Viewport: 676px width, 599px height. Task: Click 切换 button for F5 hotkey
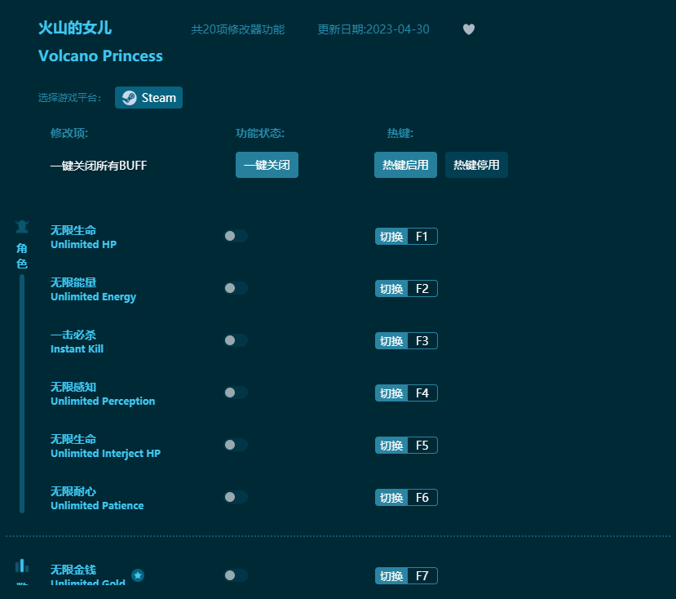tap(391, 446)
